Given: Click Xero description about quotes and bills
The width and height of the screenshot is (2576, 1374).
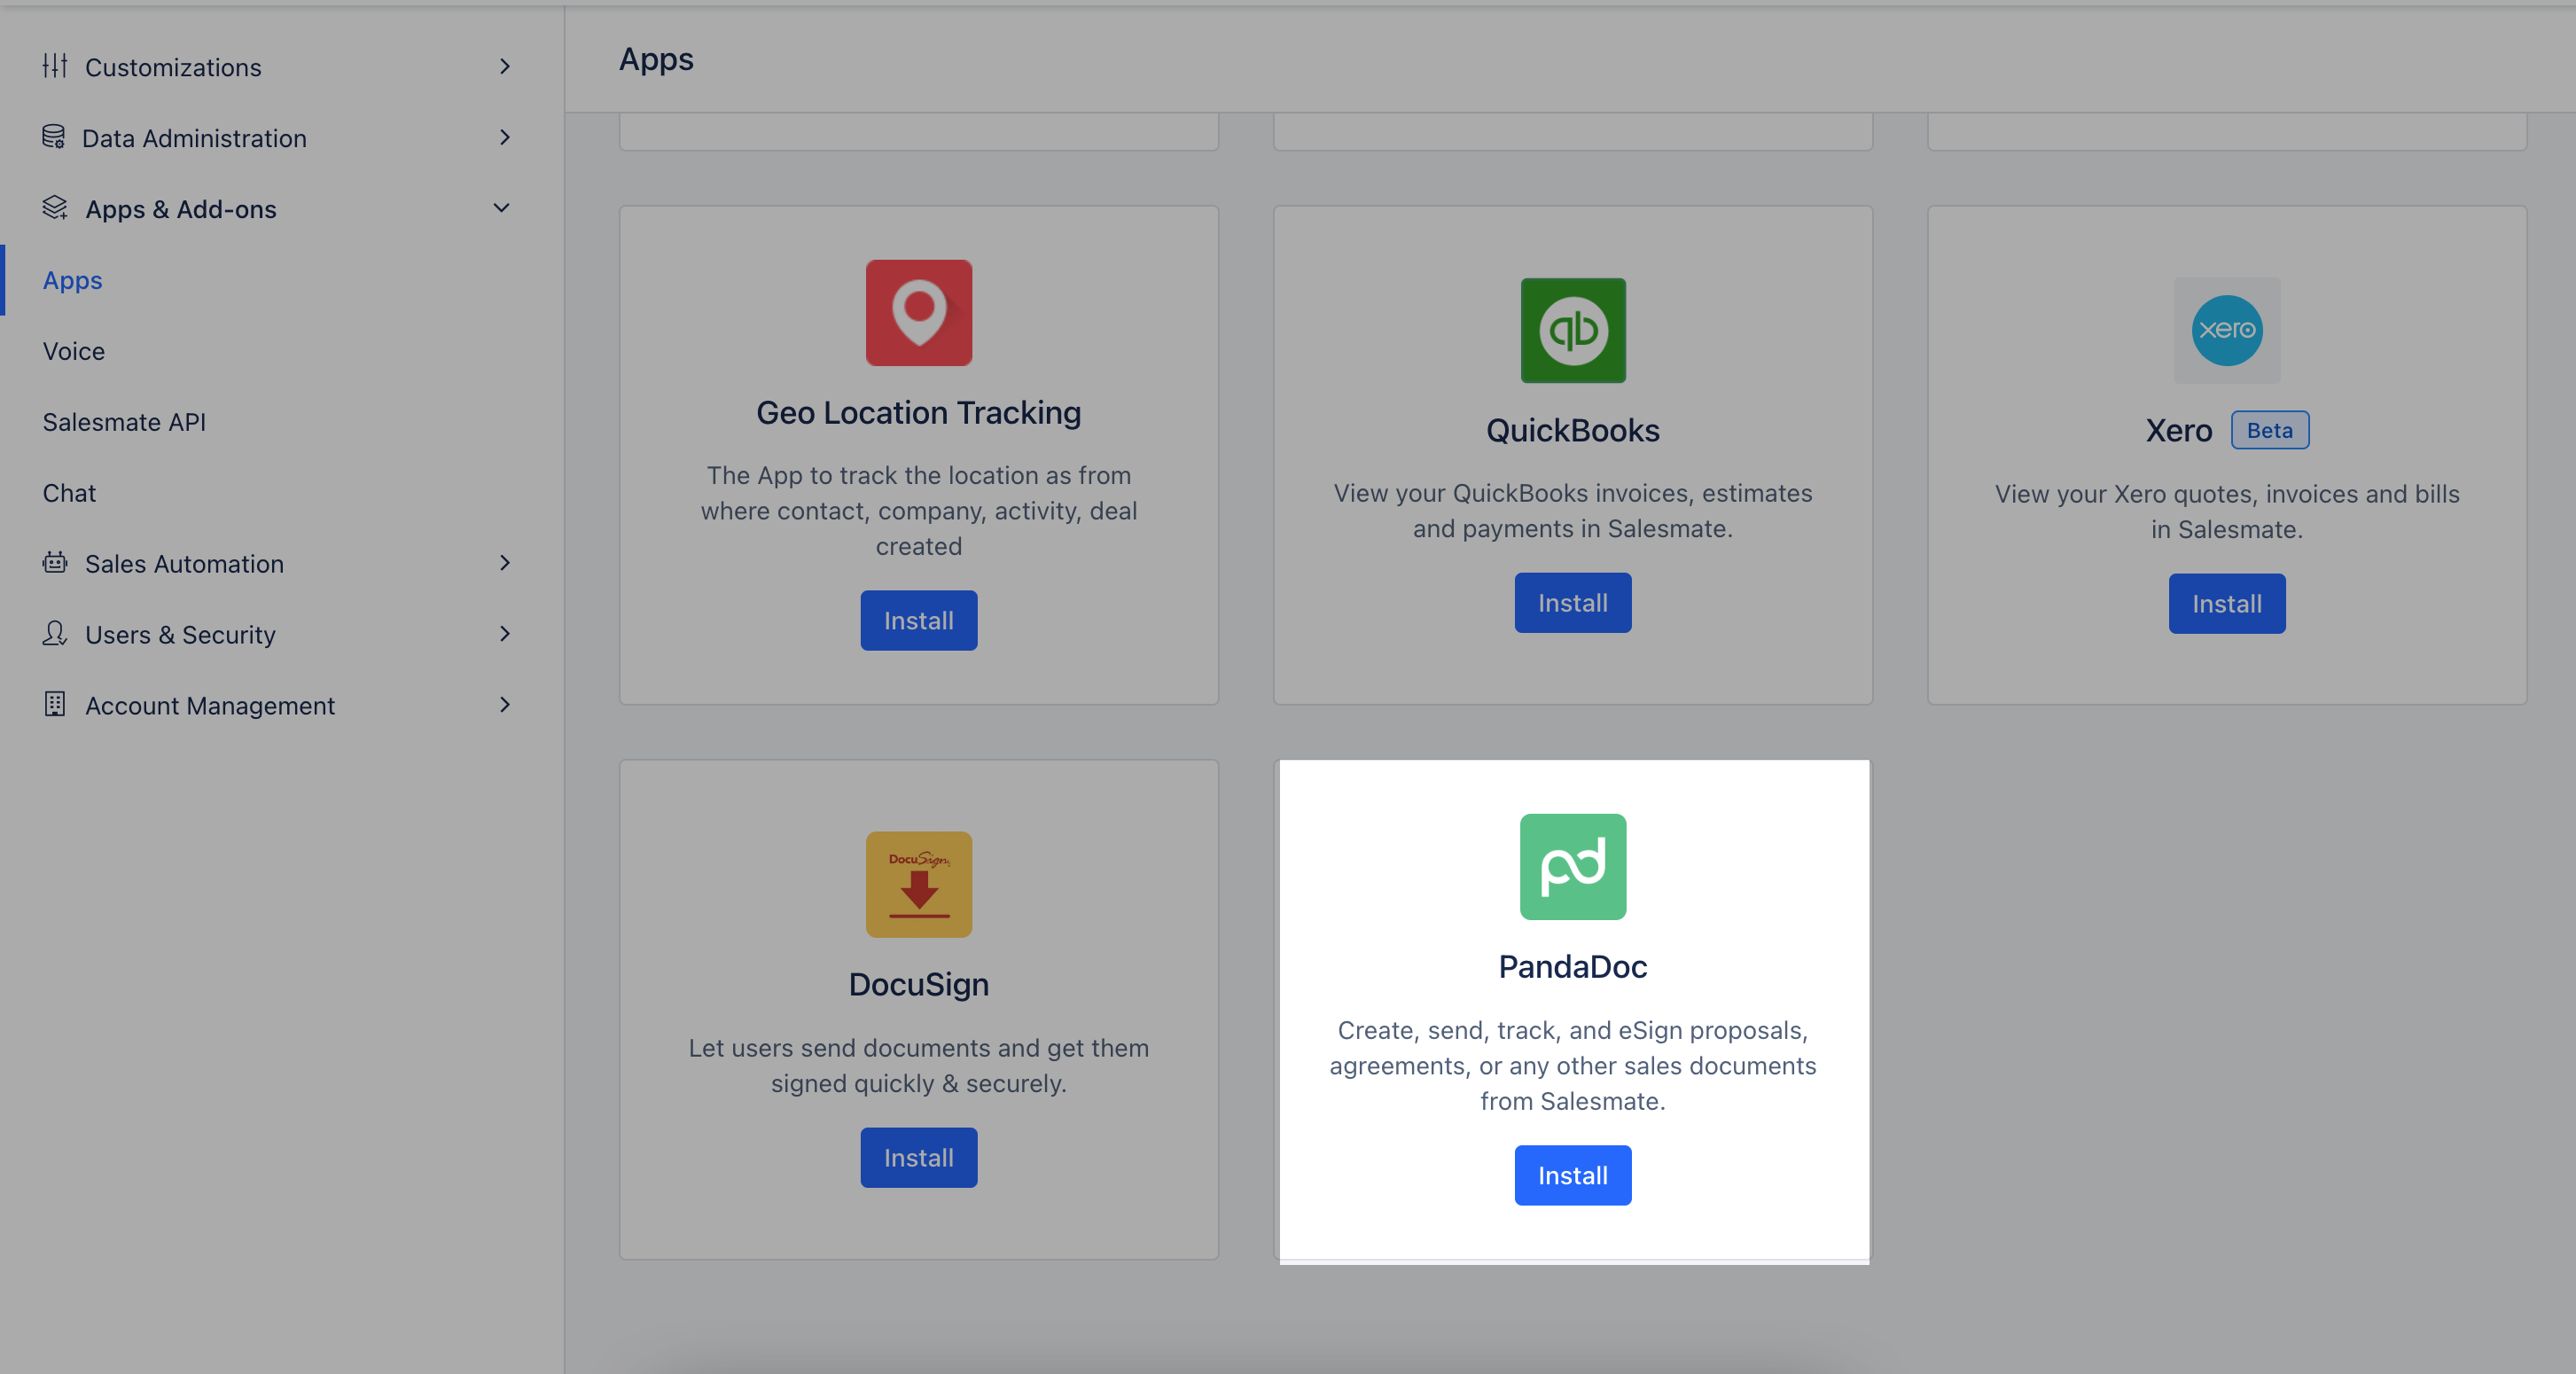Looking at the screenshot, I should (x=2226, y=512).
